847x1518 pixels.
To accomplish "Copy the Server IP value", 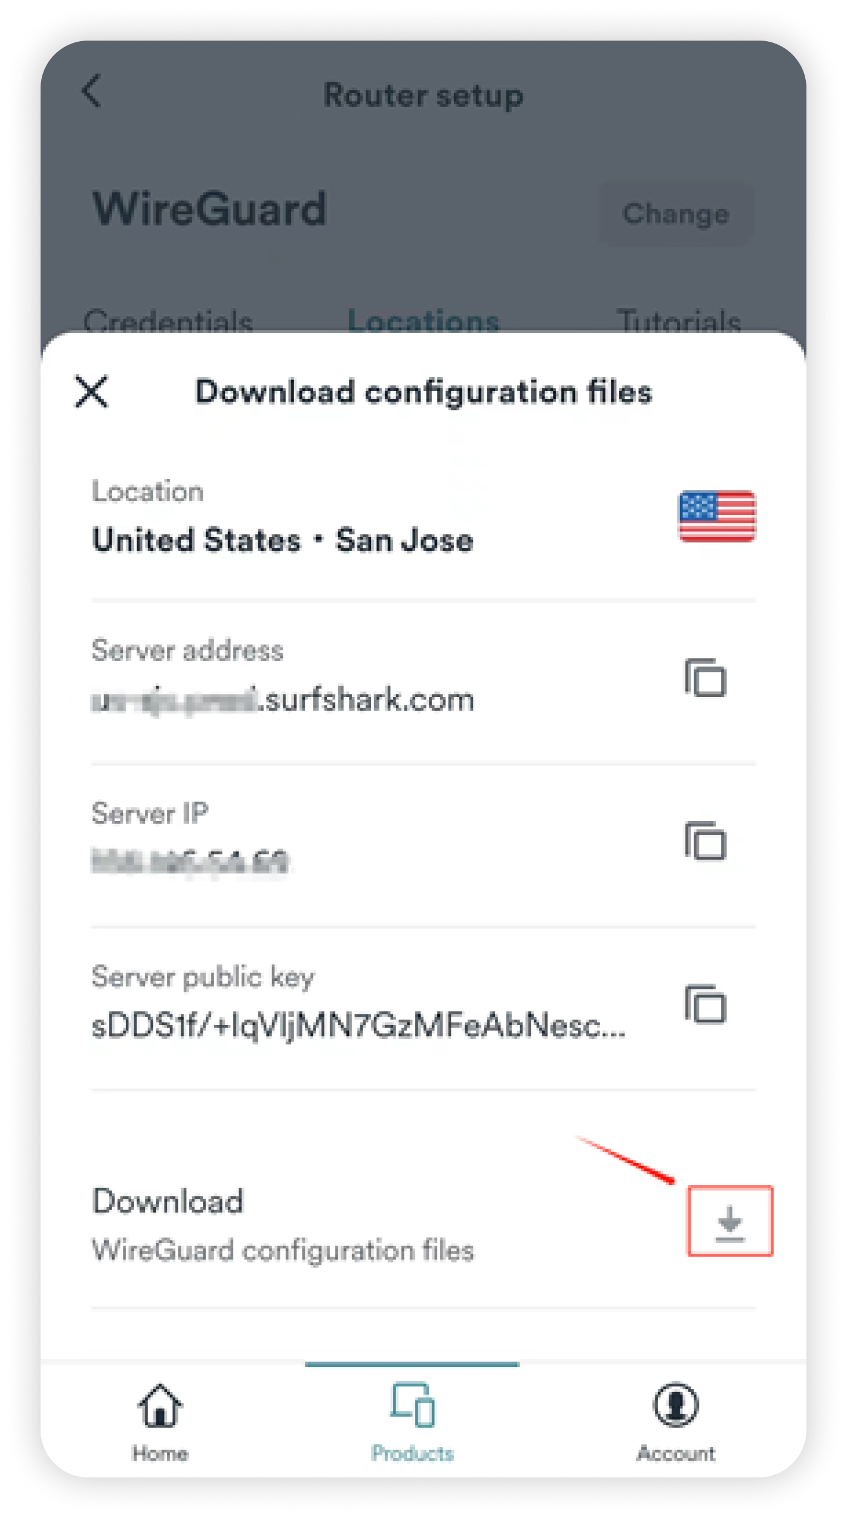I will (x=705, y=841).
